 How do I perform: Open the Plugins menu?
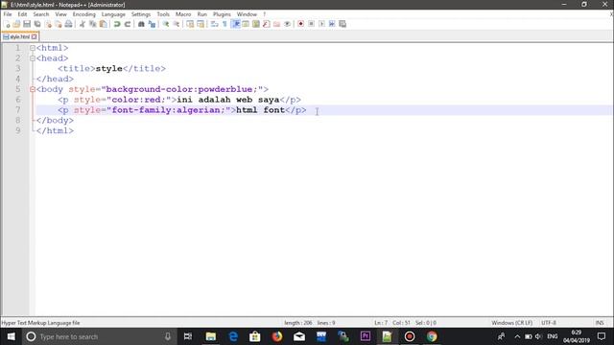(222, 14)
